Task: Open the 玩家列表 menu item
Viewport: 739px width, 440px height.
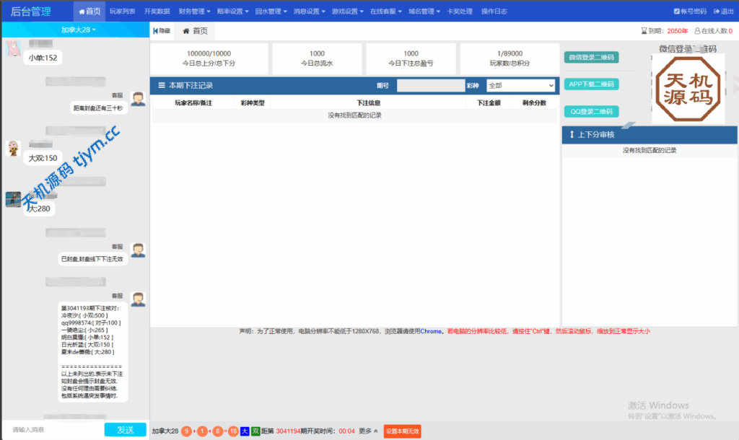Action: coord(123,12)
